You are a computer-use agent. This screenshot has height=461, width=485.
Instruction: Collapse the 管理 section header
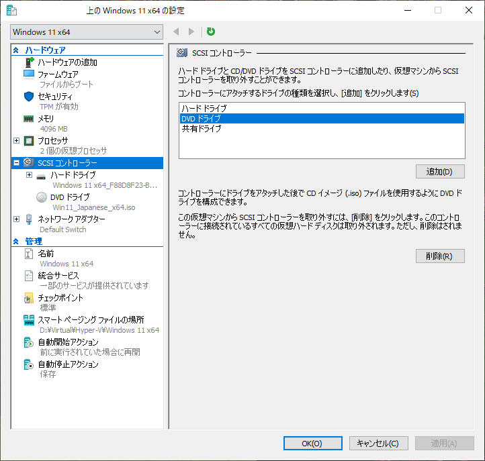point(16,242)
